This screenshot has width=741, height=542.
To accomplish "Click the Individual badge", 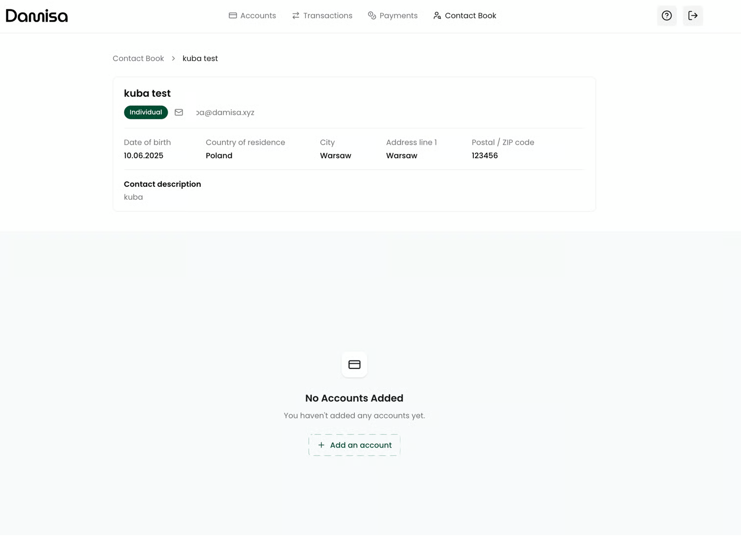I will point(146,113).
